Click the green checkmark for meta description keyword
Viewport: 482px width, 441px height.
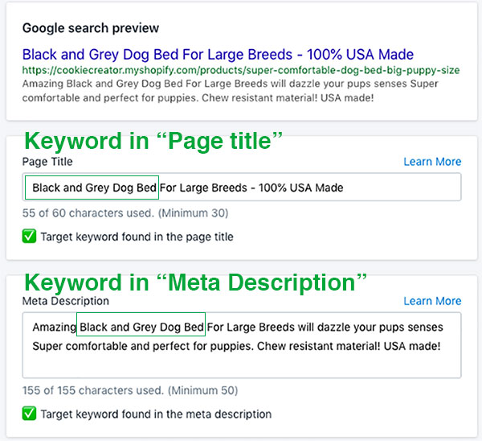(29, 414)
